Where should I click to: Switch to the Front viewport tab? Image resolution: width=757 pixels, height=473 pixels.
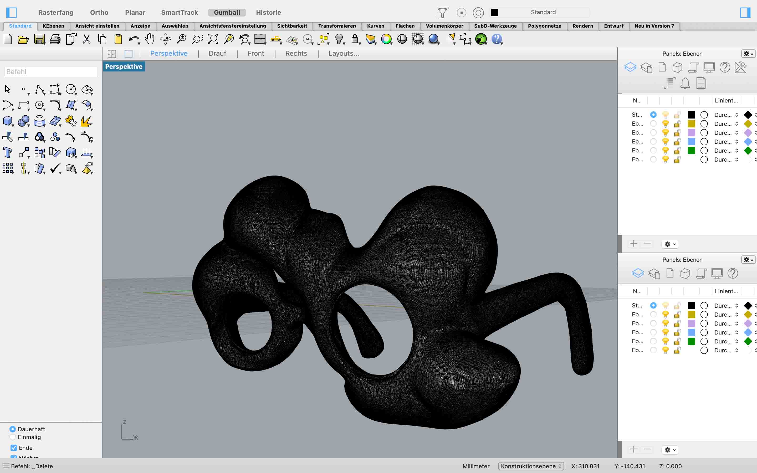click(x=255, y=54)
